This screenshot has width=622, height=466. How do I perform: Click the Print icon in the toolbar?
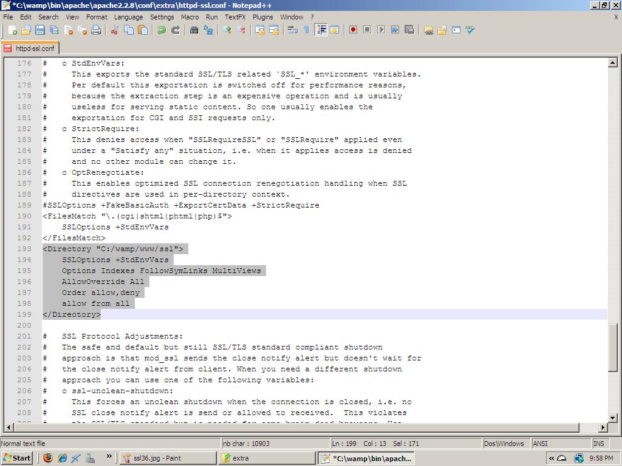pyautogui.click(x=96, y=30)
